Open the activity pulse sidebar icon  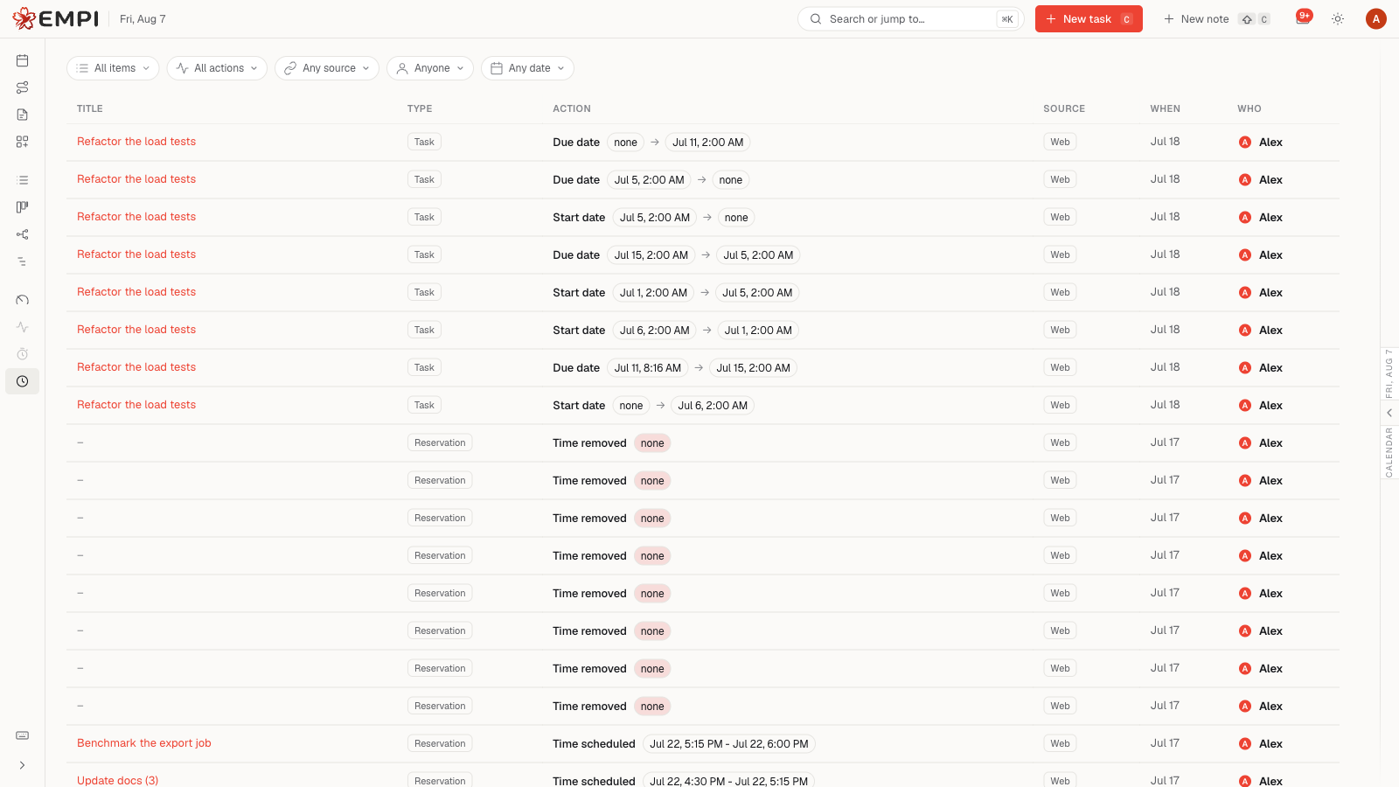point(23,327)
